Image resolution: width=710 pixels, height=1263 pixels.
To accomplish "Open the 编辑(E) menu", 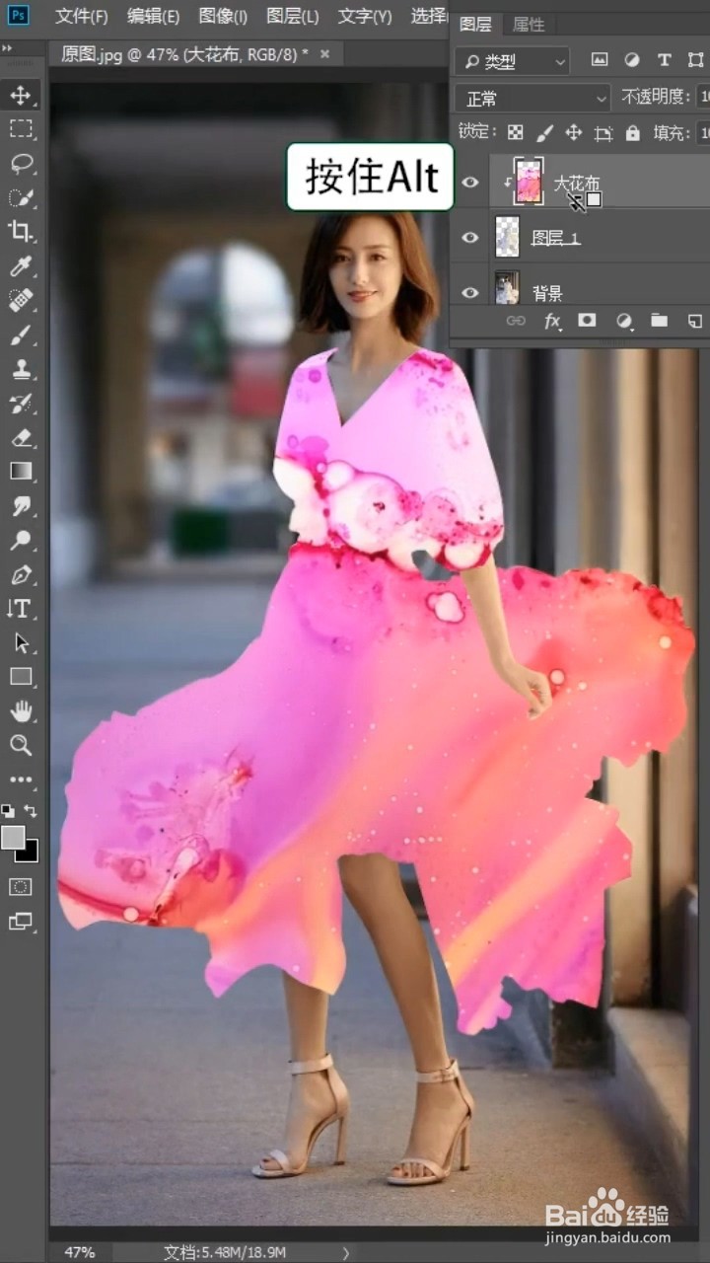I will tap(153, 17).
